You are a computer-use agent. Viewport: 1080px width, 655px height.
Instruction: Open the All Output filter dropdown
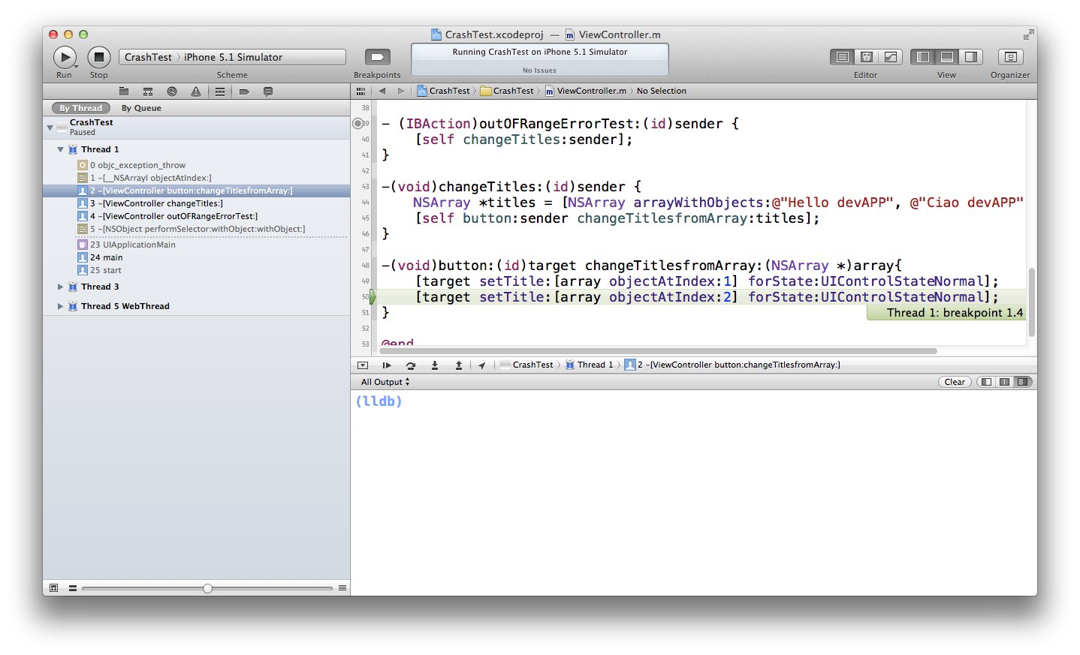coord(385,382)
